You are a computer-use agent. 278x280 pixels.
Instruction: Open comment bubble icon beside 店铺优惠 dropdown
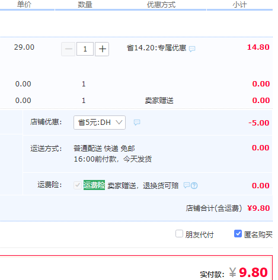pyautogui.click(x=137, y=123)
